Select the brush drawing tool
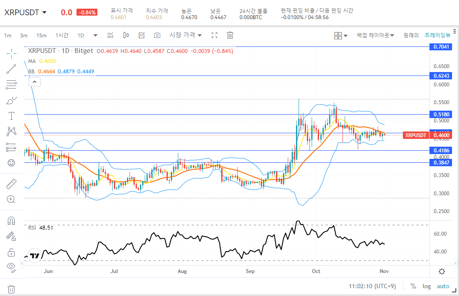This screenshot has height=296, width=459. pos(11,100)
